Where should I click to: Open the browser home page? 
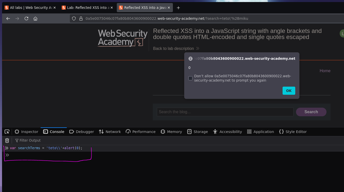pyautogui.click(x=36, y=18)
